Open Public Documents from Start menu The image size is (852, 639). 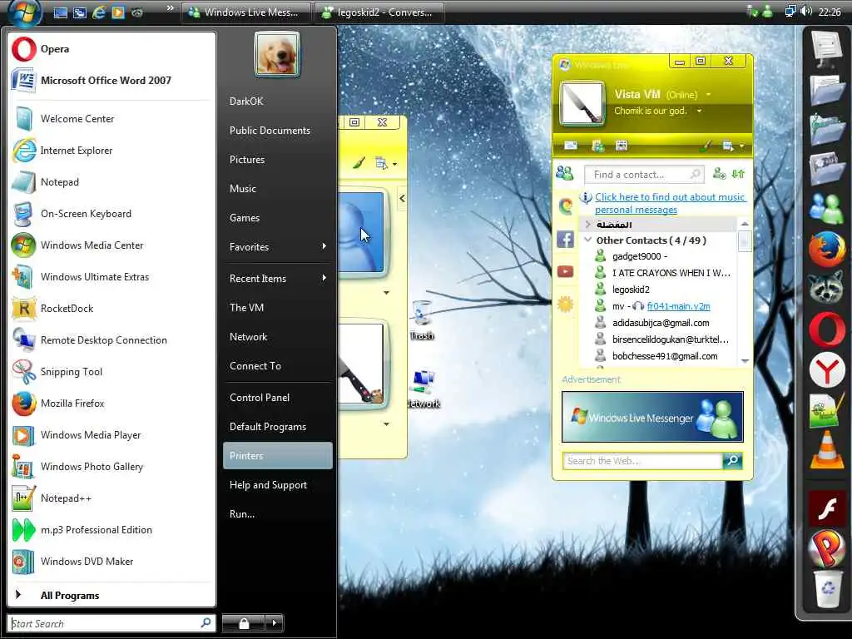point(270,131)
